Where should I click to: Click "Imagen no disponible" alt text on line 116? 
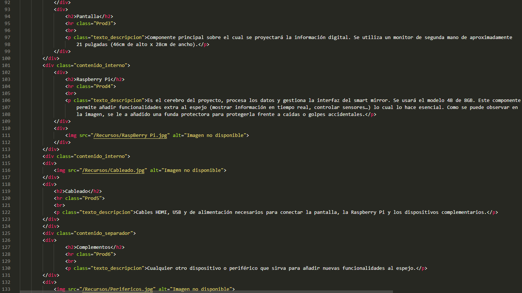(192, 170)
